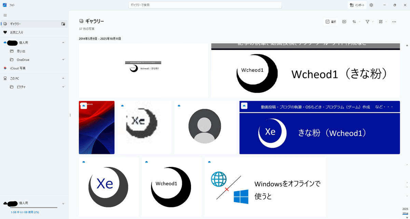Click the filter funnel icon in the toolbar
This screenshot has height=219, width=410.
(368, 21)
